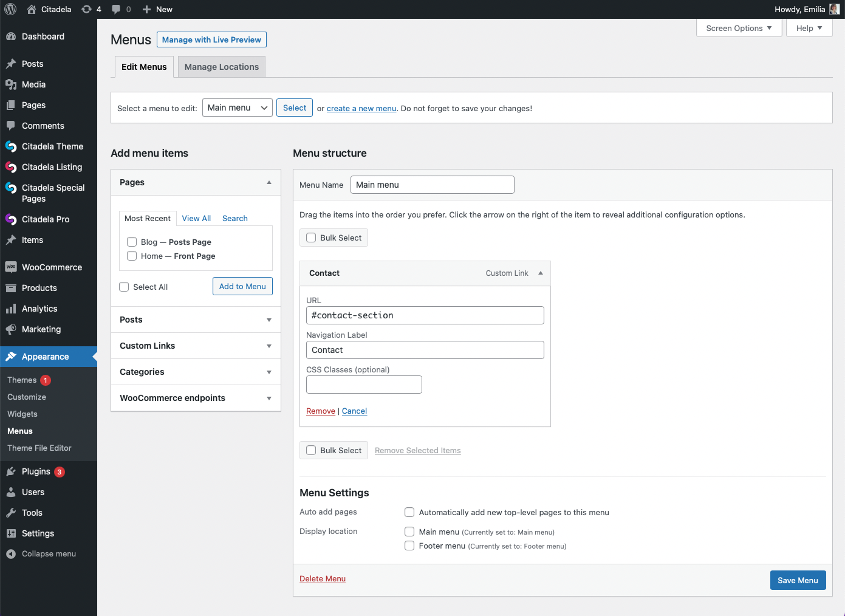The height and width of the screenshot is (616, 845).
Task: Tick the Select All checkbox
Action: (124, 287)
